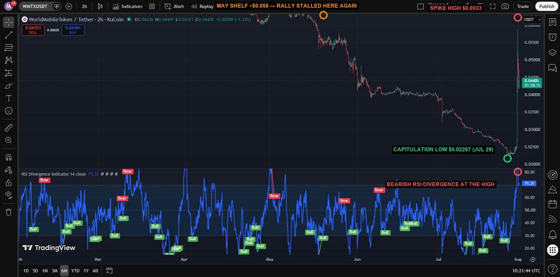Select the 1D date range tab
560x277 pixels.
pos(26,270)
